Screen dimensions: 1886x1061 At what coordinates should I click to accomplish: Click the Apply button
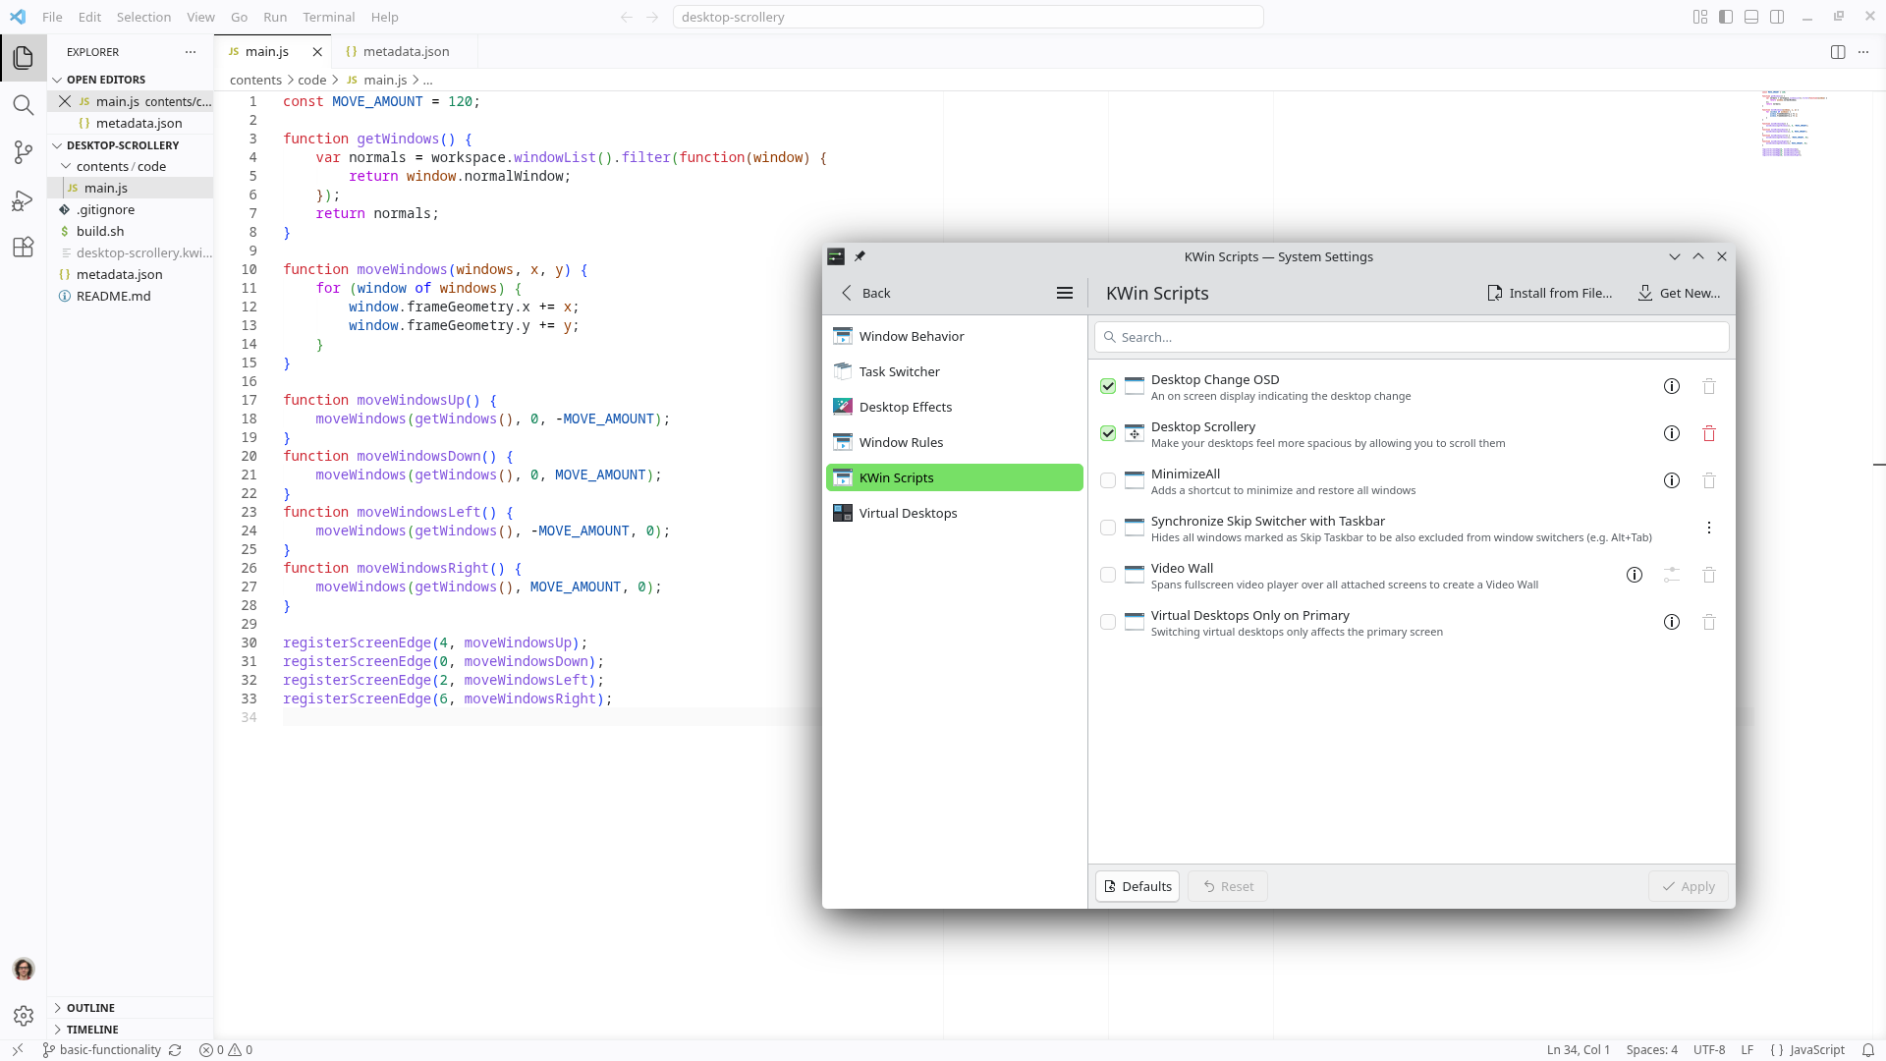coord(1689,886)
